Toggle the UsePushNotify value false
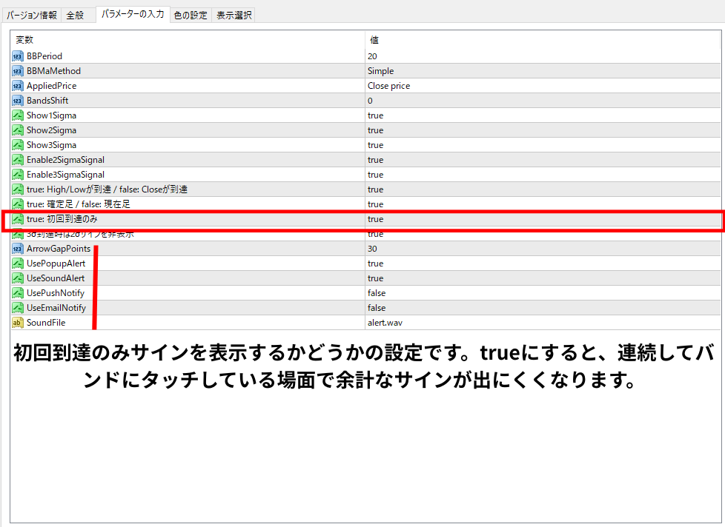Image resolution: width=725 pixels, height=527 pixels. point(377,293)
